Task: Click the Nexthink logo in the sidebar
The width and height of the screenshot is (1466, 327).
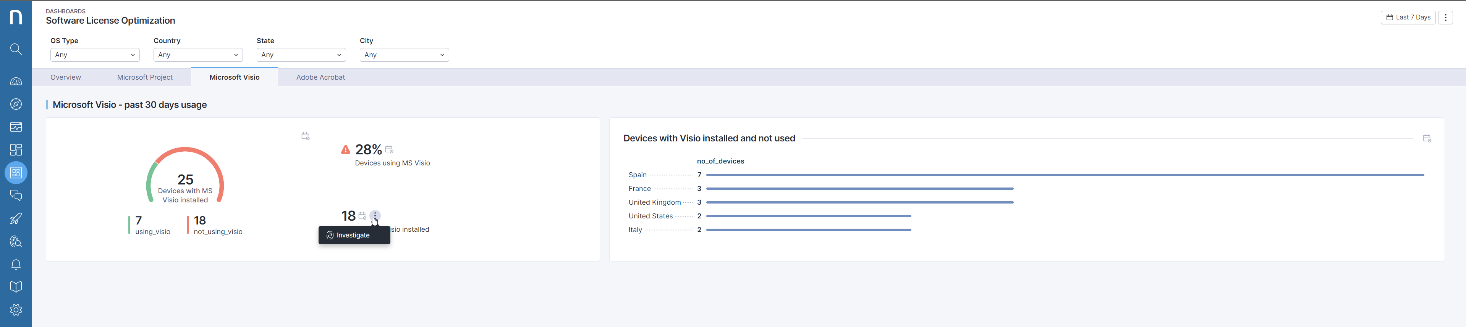Action: 16,17
